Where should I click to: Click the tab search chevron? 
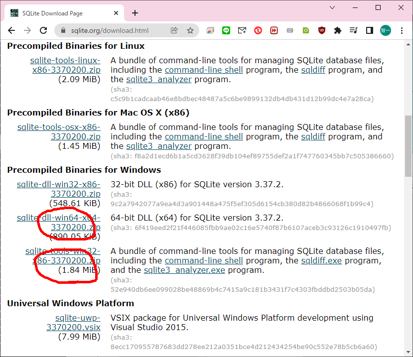332,8
